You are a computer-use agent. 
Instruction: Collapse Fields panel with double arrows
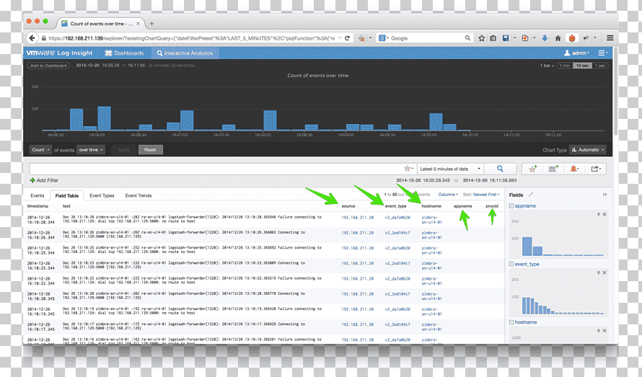click(604, 195)
